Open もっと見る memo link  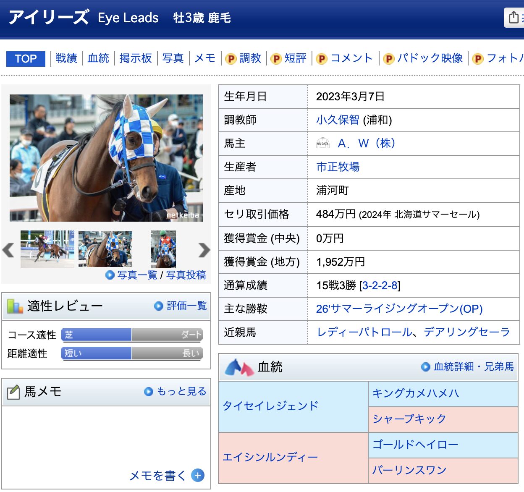(x=181, y=391)
